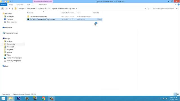
Task: Click New folder icon in title bar
Action: [8, 1]
